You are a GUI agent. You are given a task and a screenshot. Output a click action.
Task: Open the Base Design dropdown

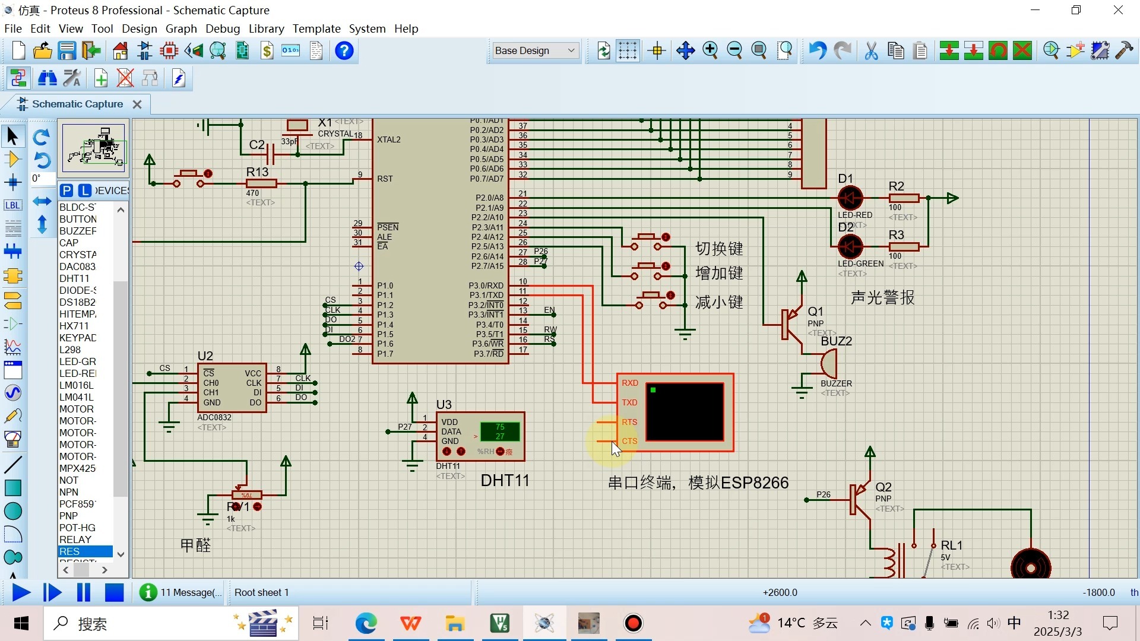tap(535, 51)
